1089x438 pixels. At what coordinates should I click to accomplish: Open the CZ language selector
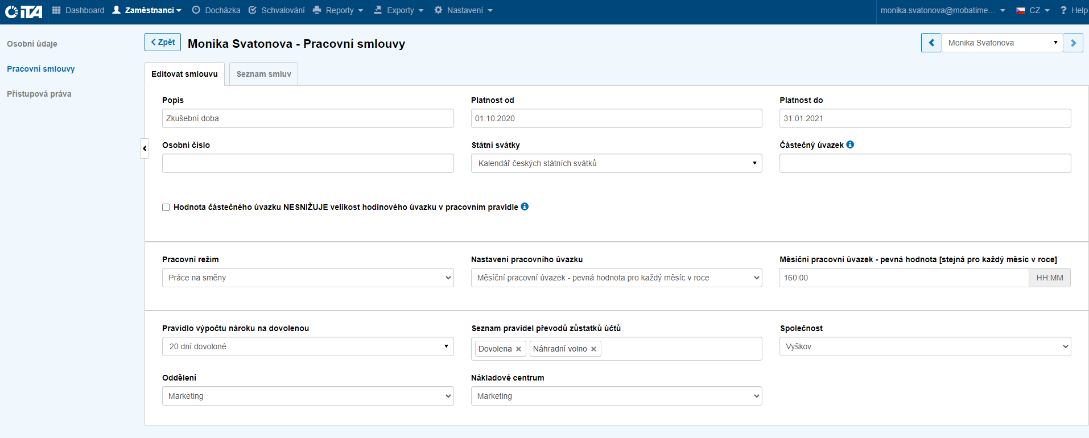click(x=1033, y=10)
